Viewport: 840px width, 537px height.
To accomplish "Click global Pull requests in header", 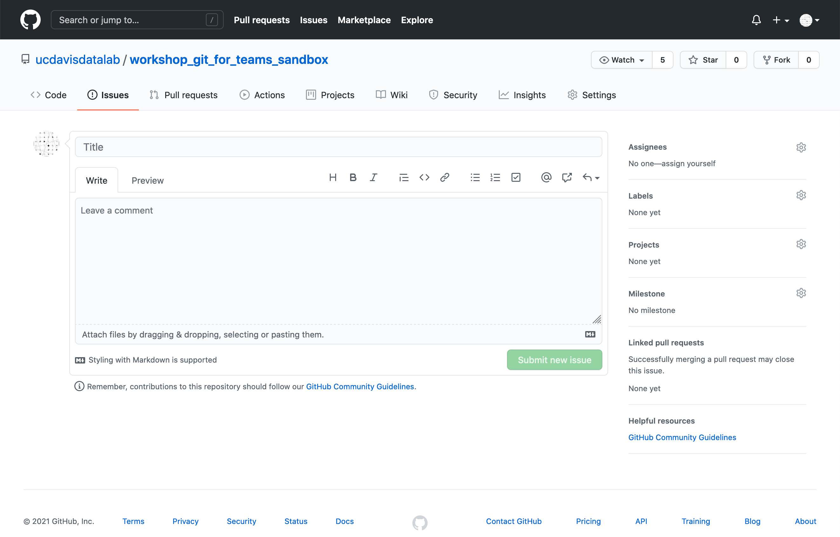I will (262, 20).
